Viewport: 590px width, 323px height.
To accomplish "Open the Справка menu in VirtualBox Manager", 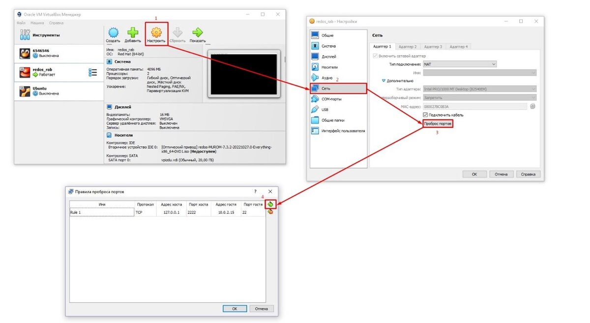I will click(56, 23).
